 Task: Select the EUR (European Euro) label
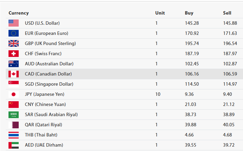click(47, 33)
